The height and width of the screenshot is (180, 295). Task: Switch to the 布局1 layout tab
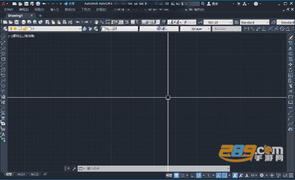coord(21,174)
